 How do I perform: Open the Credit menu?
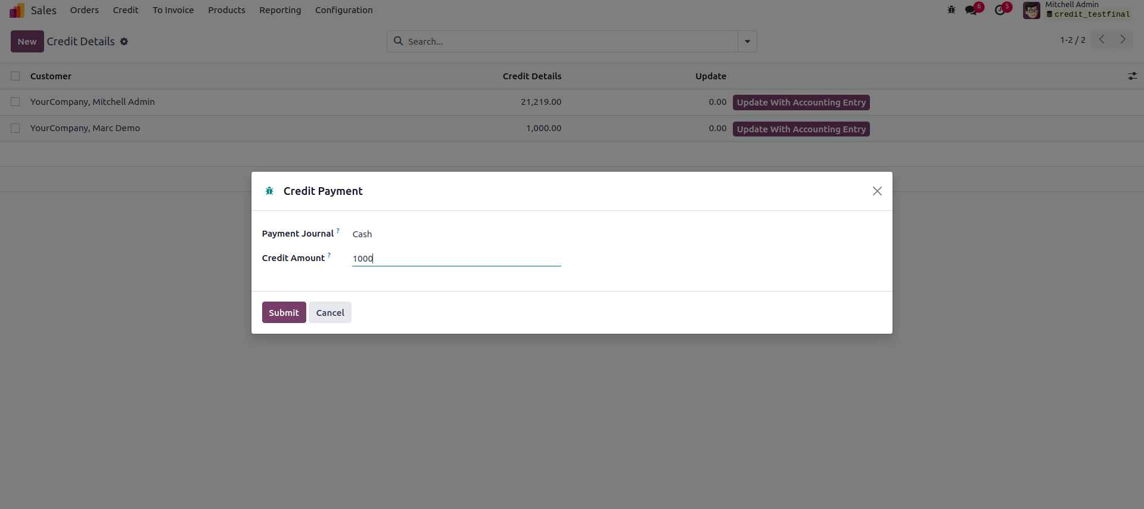click(126, 10)
